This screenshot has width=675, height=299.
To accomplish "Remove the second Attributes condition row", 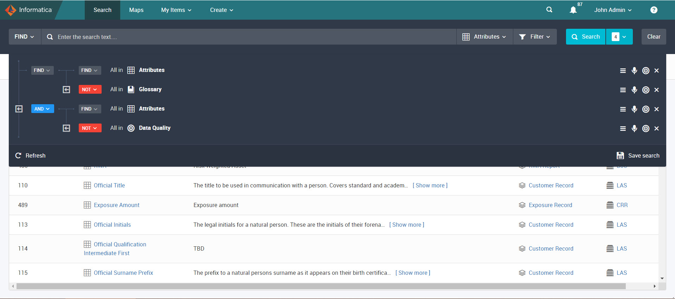I will click(656, 109).
